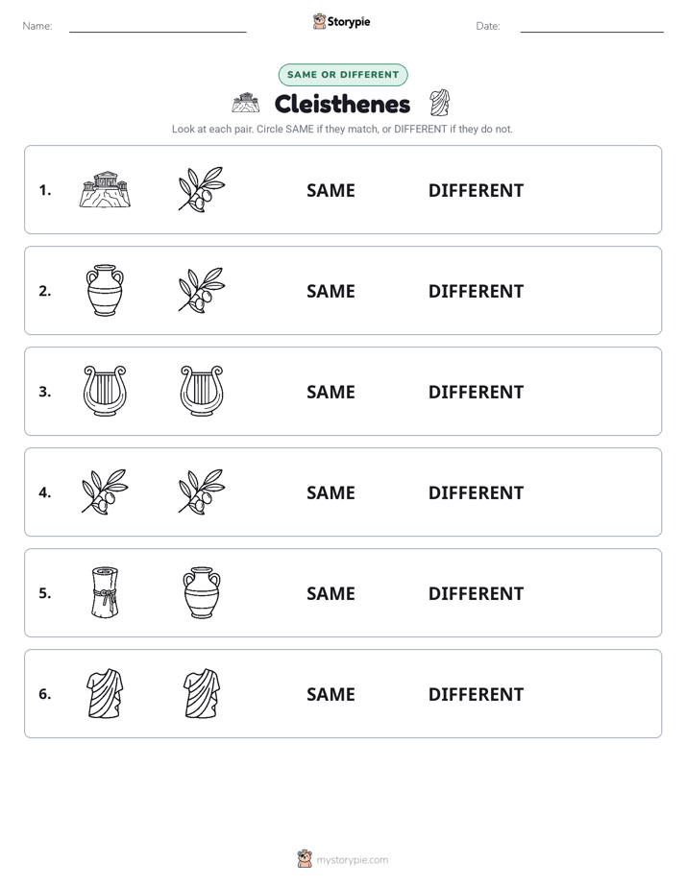Choose SAME for pair number 4
This screenshot has height=887, width=686.
pyautogui.click(x=331, y=492)
